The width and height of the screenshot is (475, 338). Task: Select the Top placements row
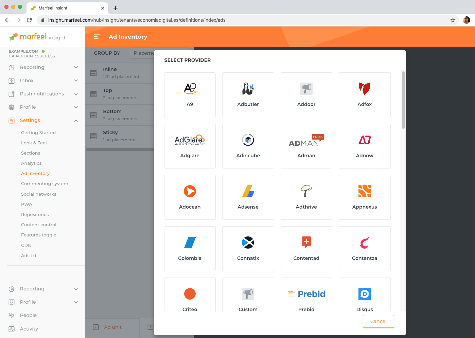pos(120,94)
